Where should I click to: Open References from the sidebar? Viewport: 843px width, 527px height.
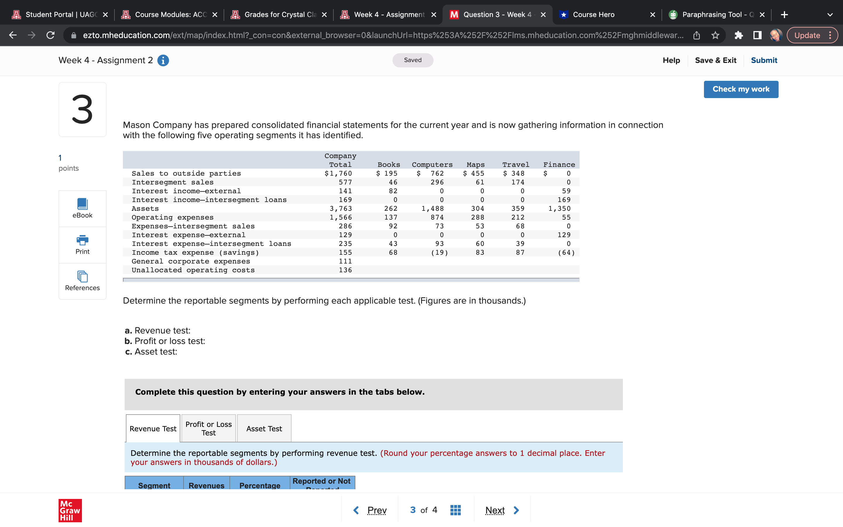(x=82, y=281)
